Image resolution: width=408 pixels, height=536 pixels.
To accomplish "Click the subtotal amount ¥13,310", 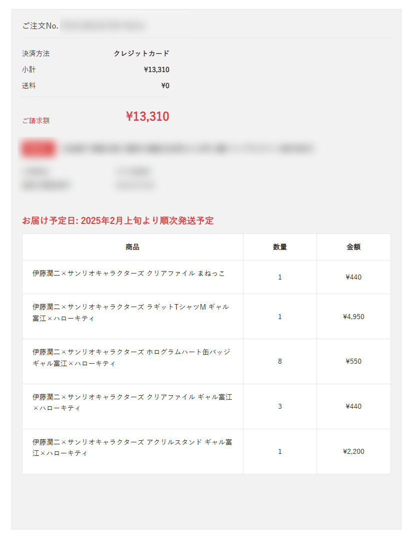I will (x=156, y=70).
